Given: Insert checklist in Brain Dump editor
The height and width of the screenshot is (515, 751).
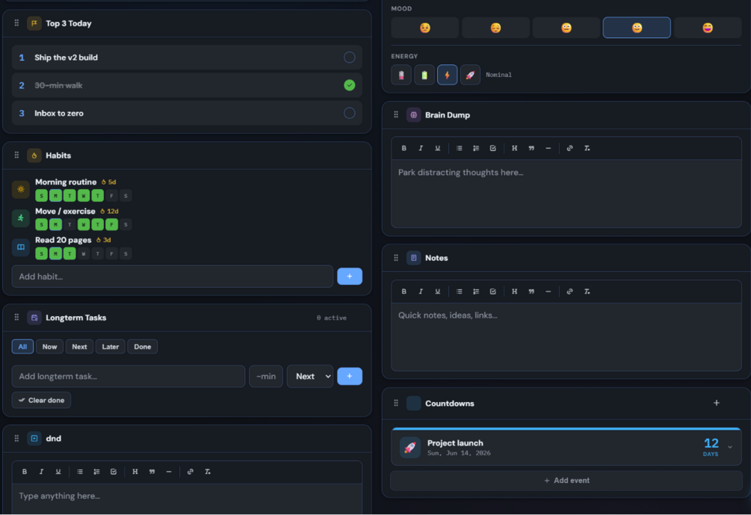Looking at the screenshot, I should coord(493,148).
